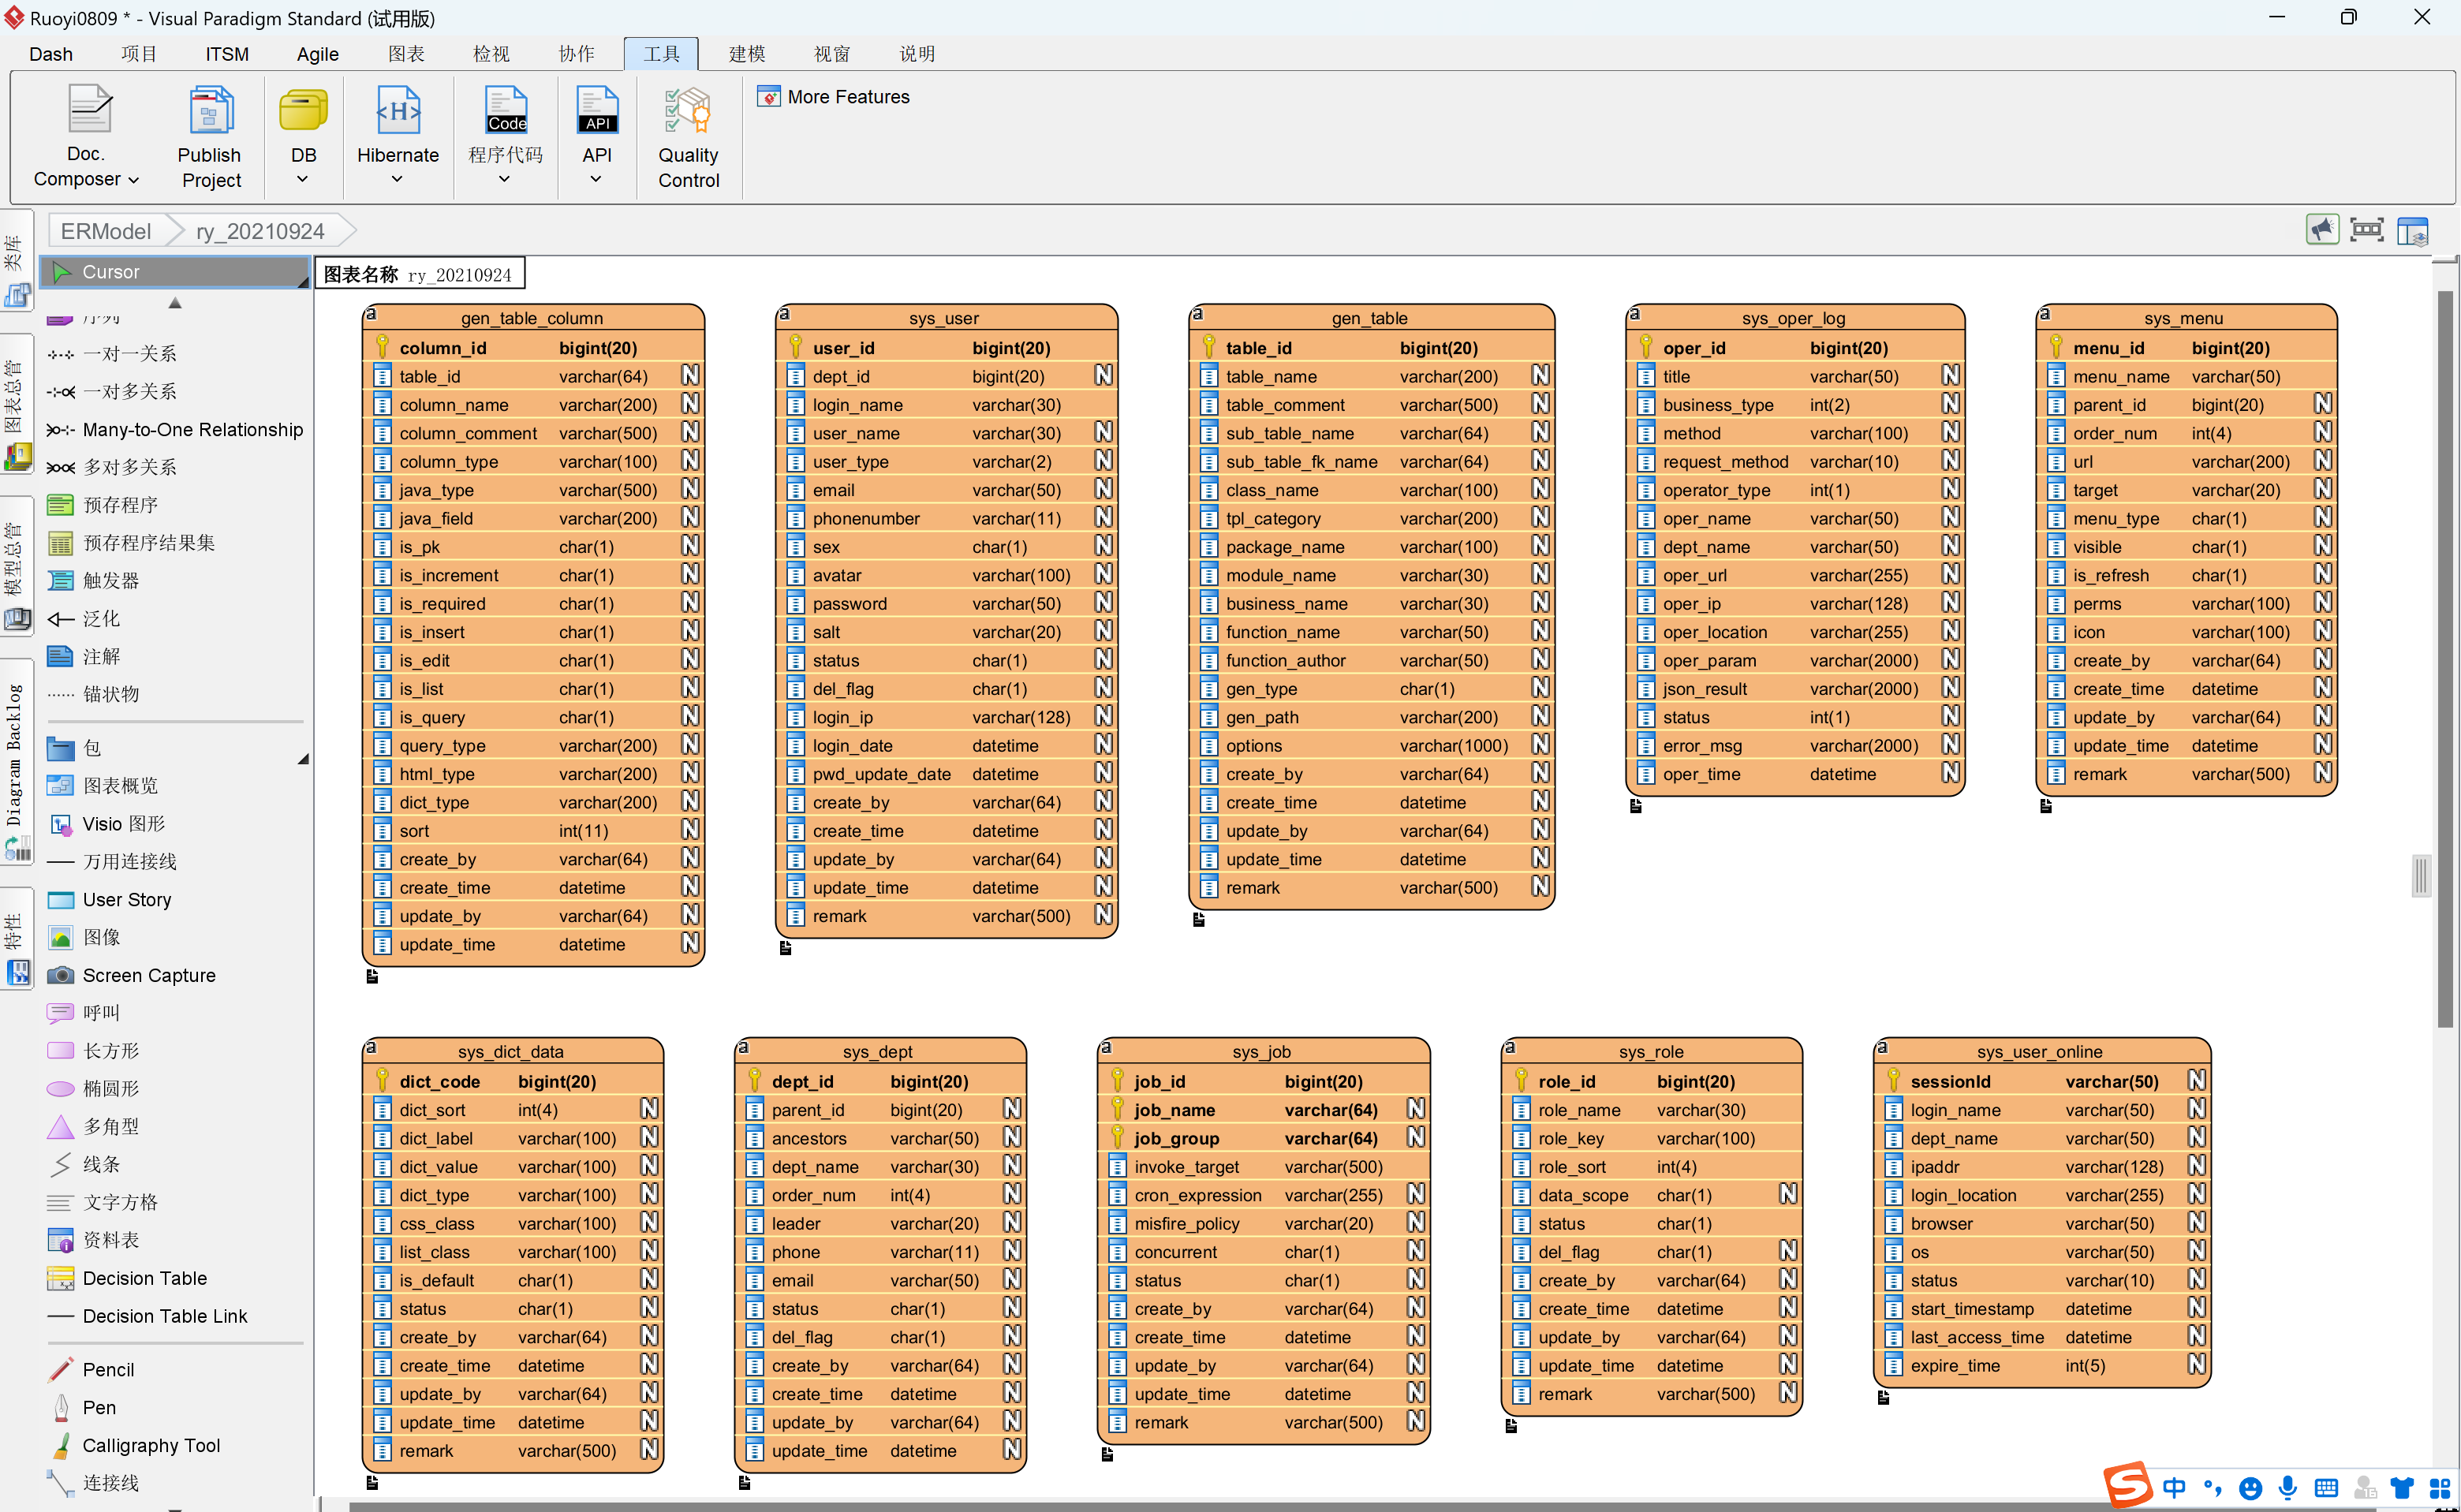Choose the Screen Capture tool
This screenshot has width=2461, height=1512.
pyautogui.click(x=148, y=975)
